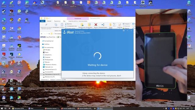195x110 pixels.
Task: Open the Explorer recent locations dropdown arrow
Action: click(x=47, y=34)
